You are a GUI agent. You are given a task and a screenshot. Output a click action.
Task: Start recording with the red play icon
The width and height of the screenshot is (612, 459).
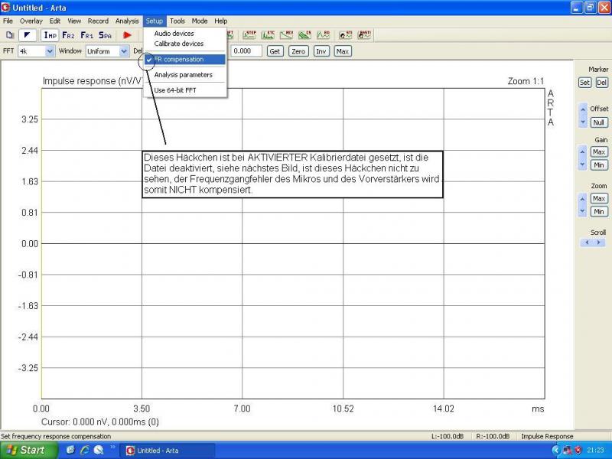point(127,35)
